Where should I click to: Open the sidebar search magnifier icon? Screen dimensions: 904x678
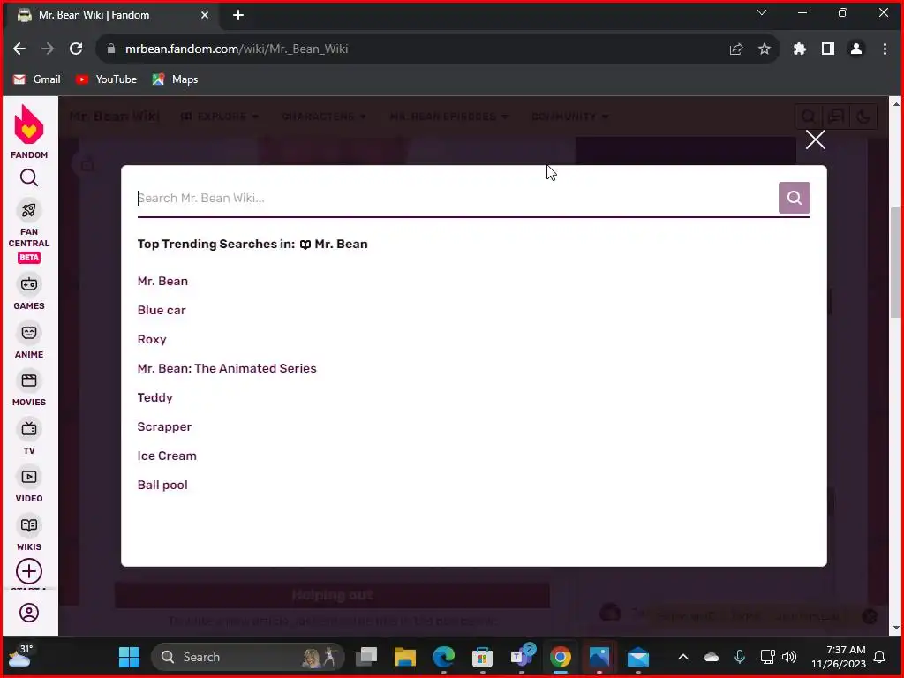(x=29, y=178)
